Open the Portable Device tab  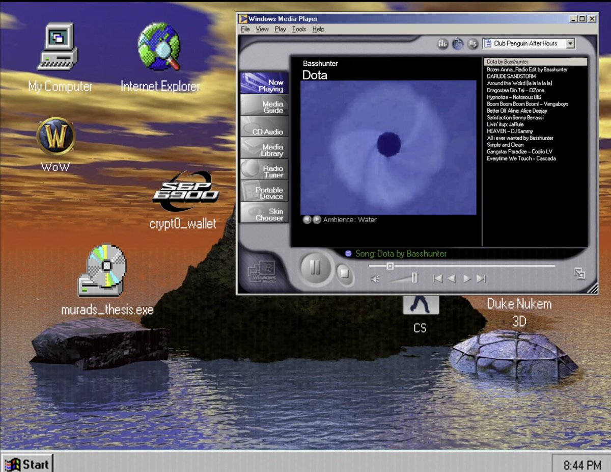pyautogui.click(x=264, y=191)
